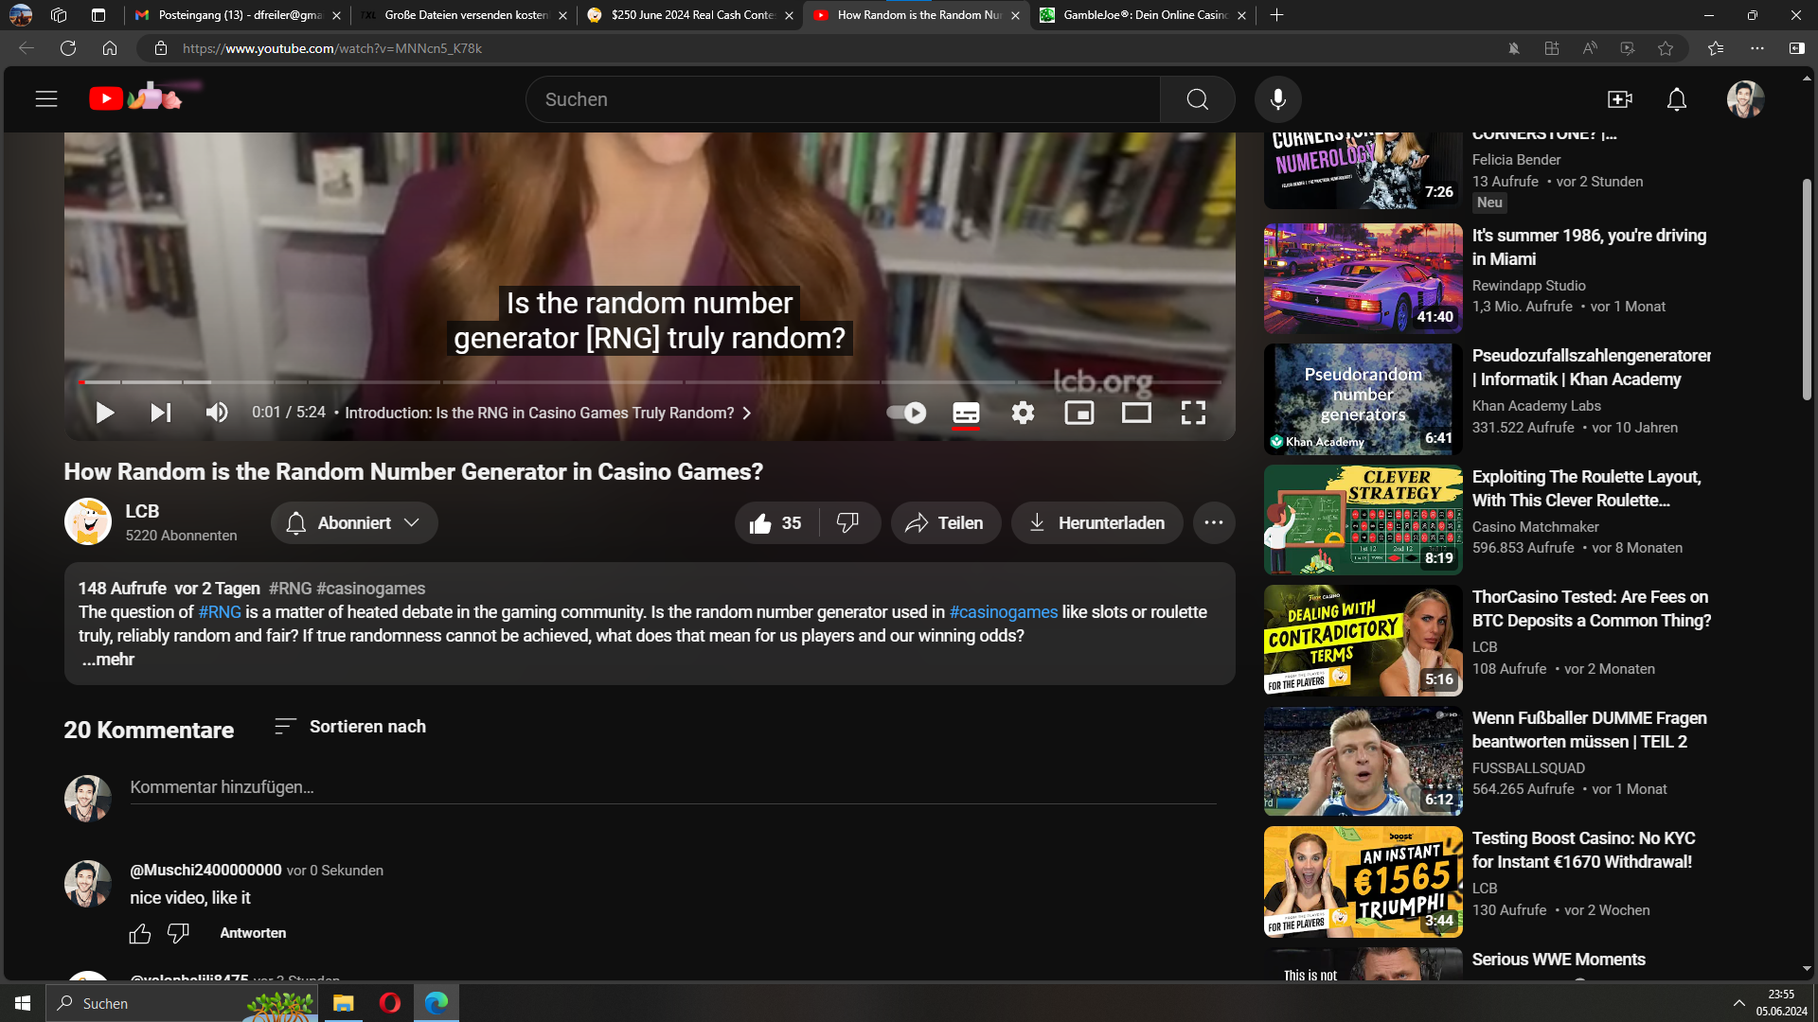Open player settings gear
1818x1022 pixels.
1023,413
